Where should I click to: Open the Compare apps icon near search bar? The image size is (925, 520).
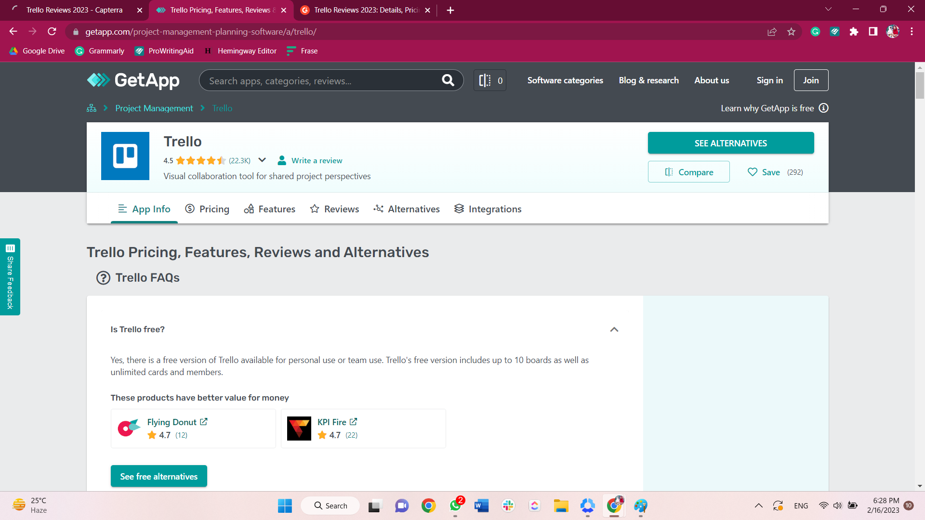485,80
